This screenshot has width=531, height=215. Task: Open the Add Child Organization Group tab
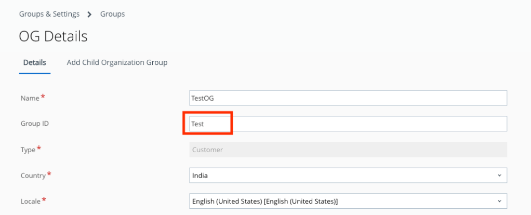[117, 62]
